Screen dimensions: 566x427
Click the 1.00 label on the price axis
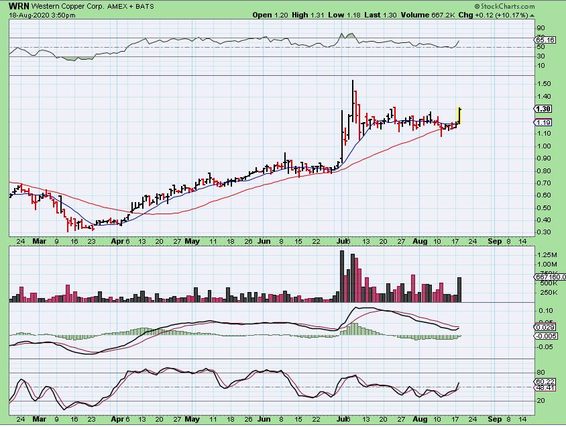coord(544,146)
